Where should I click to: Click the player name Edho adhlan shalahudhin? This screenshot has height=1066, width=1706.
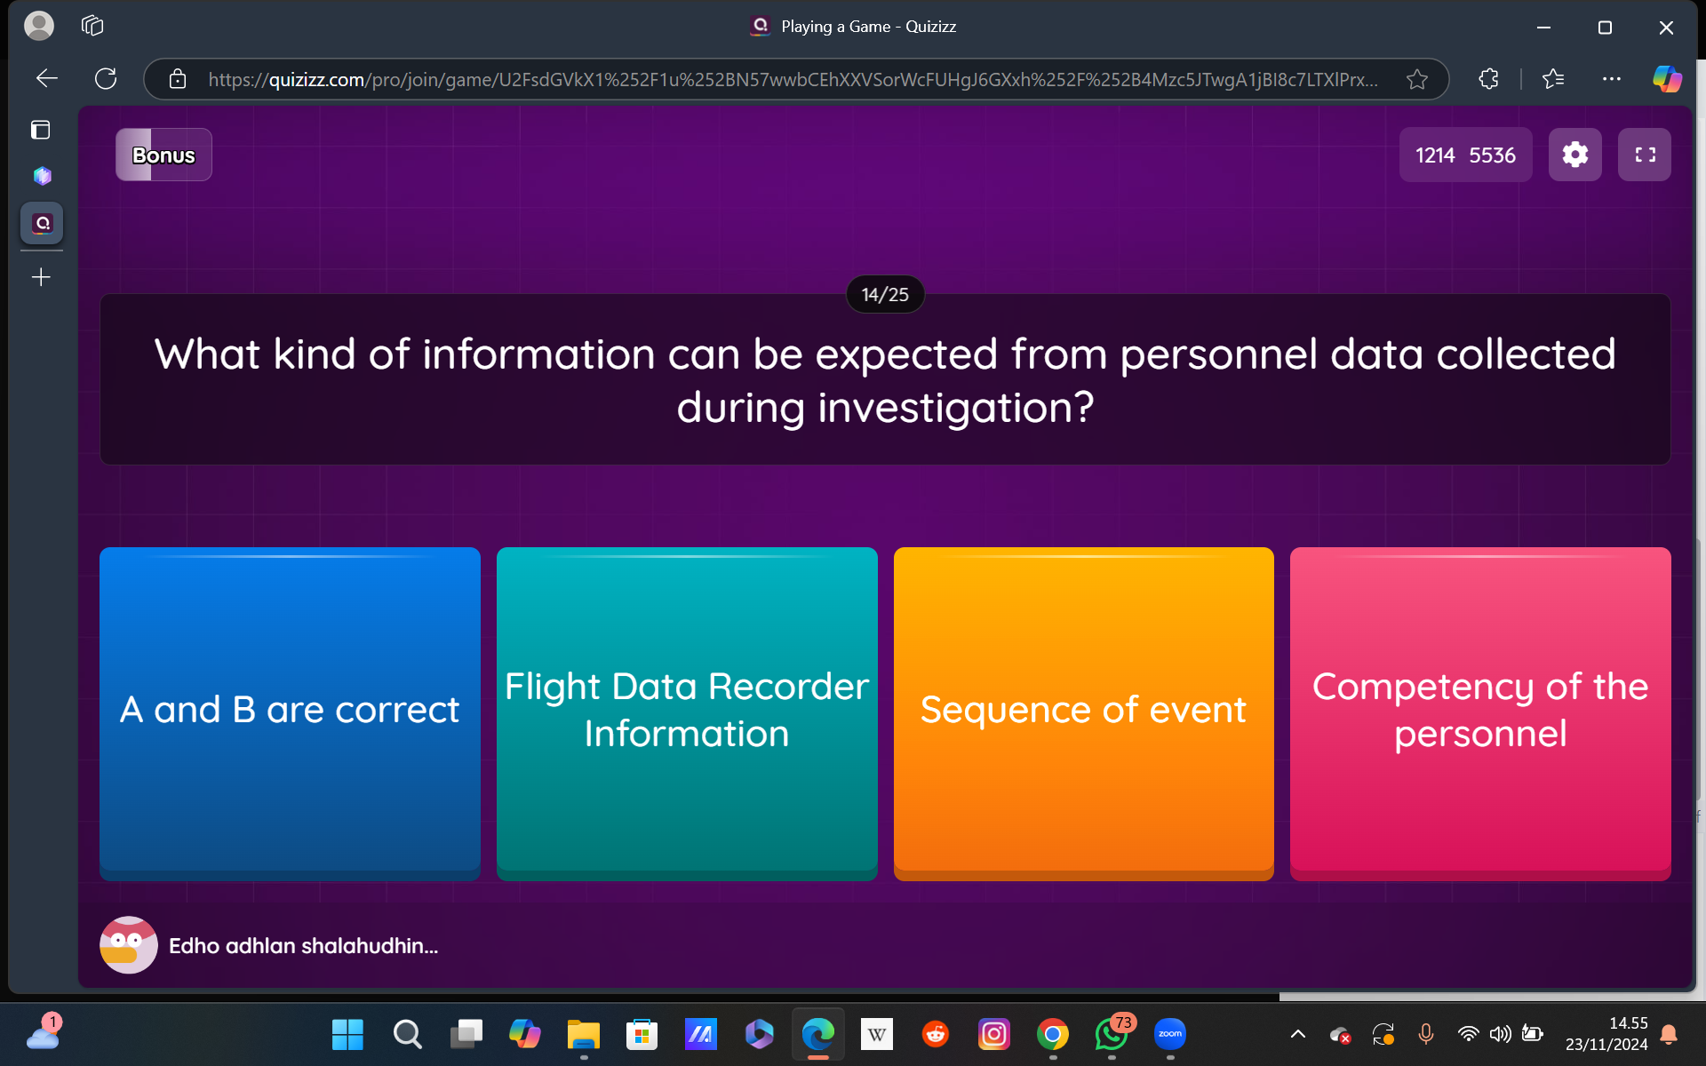[303, 946]
